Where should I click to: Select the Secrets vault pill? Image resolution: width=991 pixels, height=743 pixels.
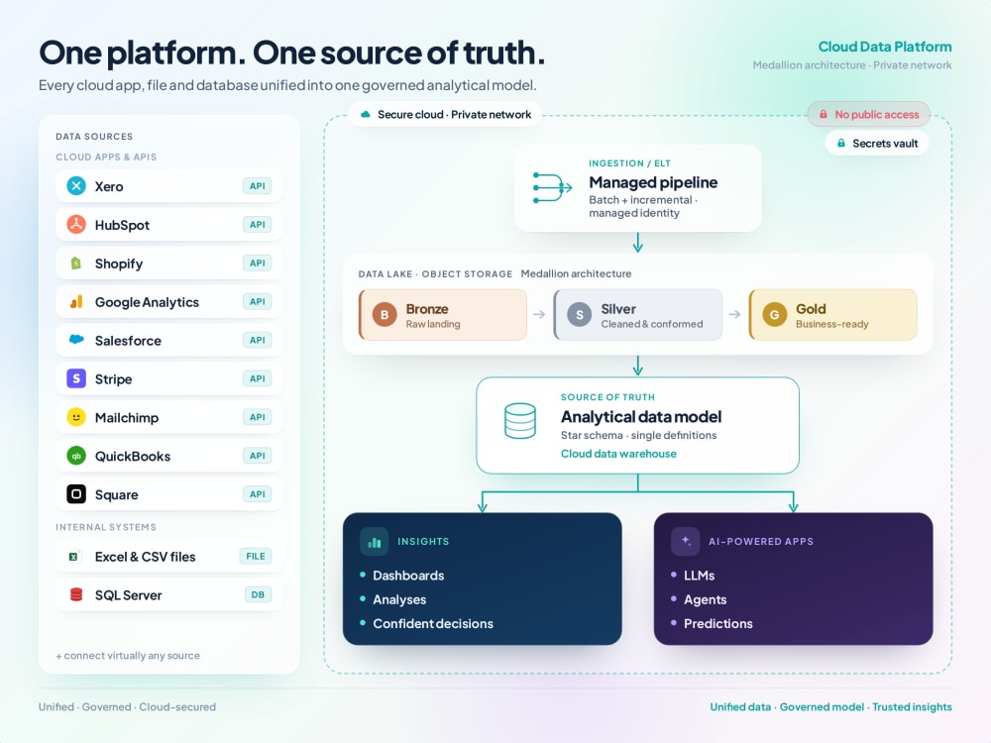tap(877, 144)
